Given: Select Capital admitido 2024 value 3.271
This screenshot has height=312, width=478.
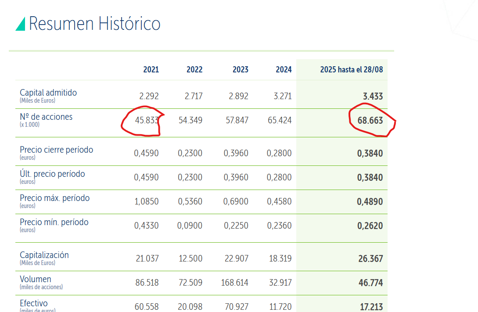Looking at the screenshot, I should click(283, 96).
